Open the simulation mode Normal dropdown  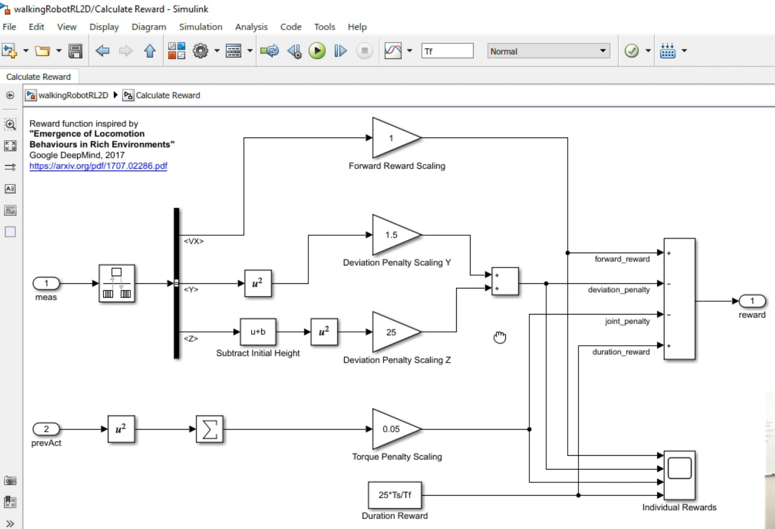click(548, 51)
